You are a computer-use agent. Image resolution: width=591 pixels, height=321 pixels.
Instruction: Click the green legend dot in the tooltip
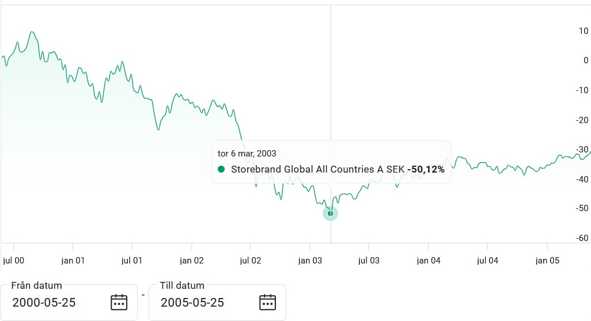[221, 169]
